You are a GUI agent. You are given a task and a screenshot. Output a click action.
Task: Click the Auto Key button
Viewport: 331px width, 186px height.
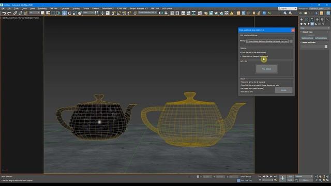(x=290, y=177)
